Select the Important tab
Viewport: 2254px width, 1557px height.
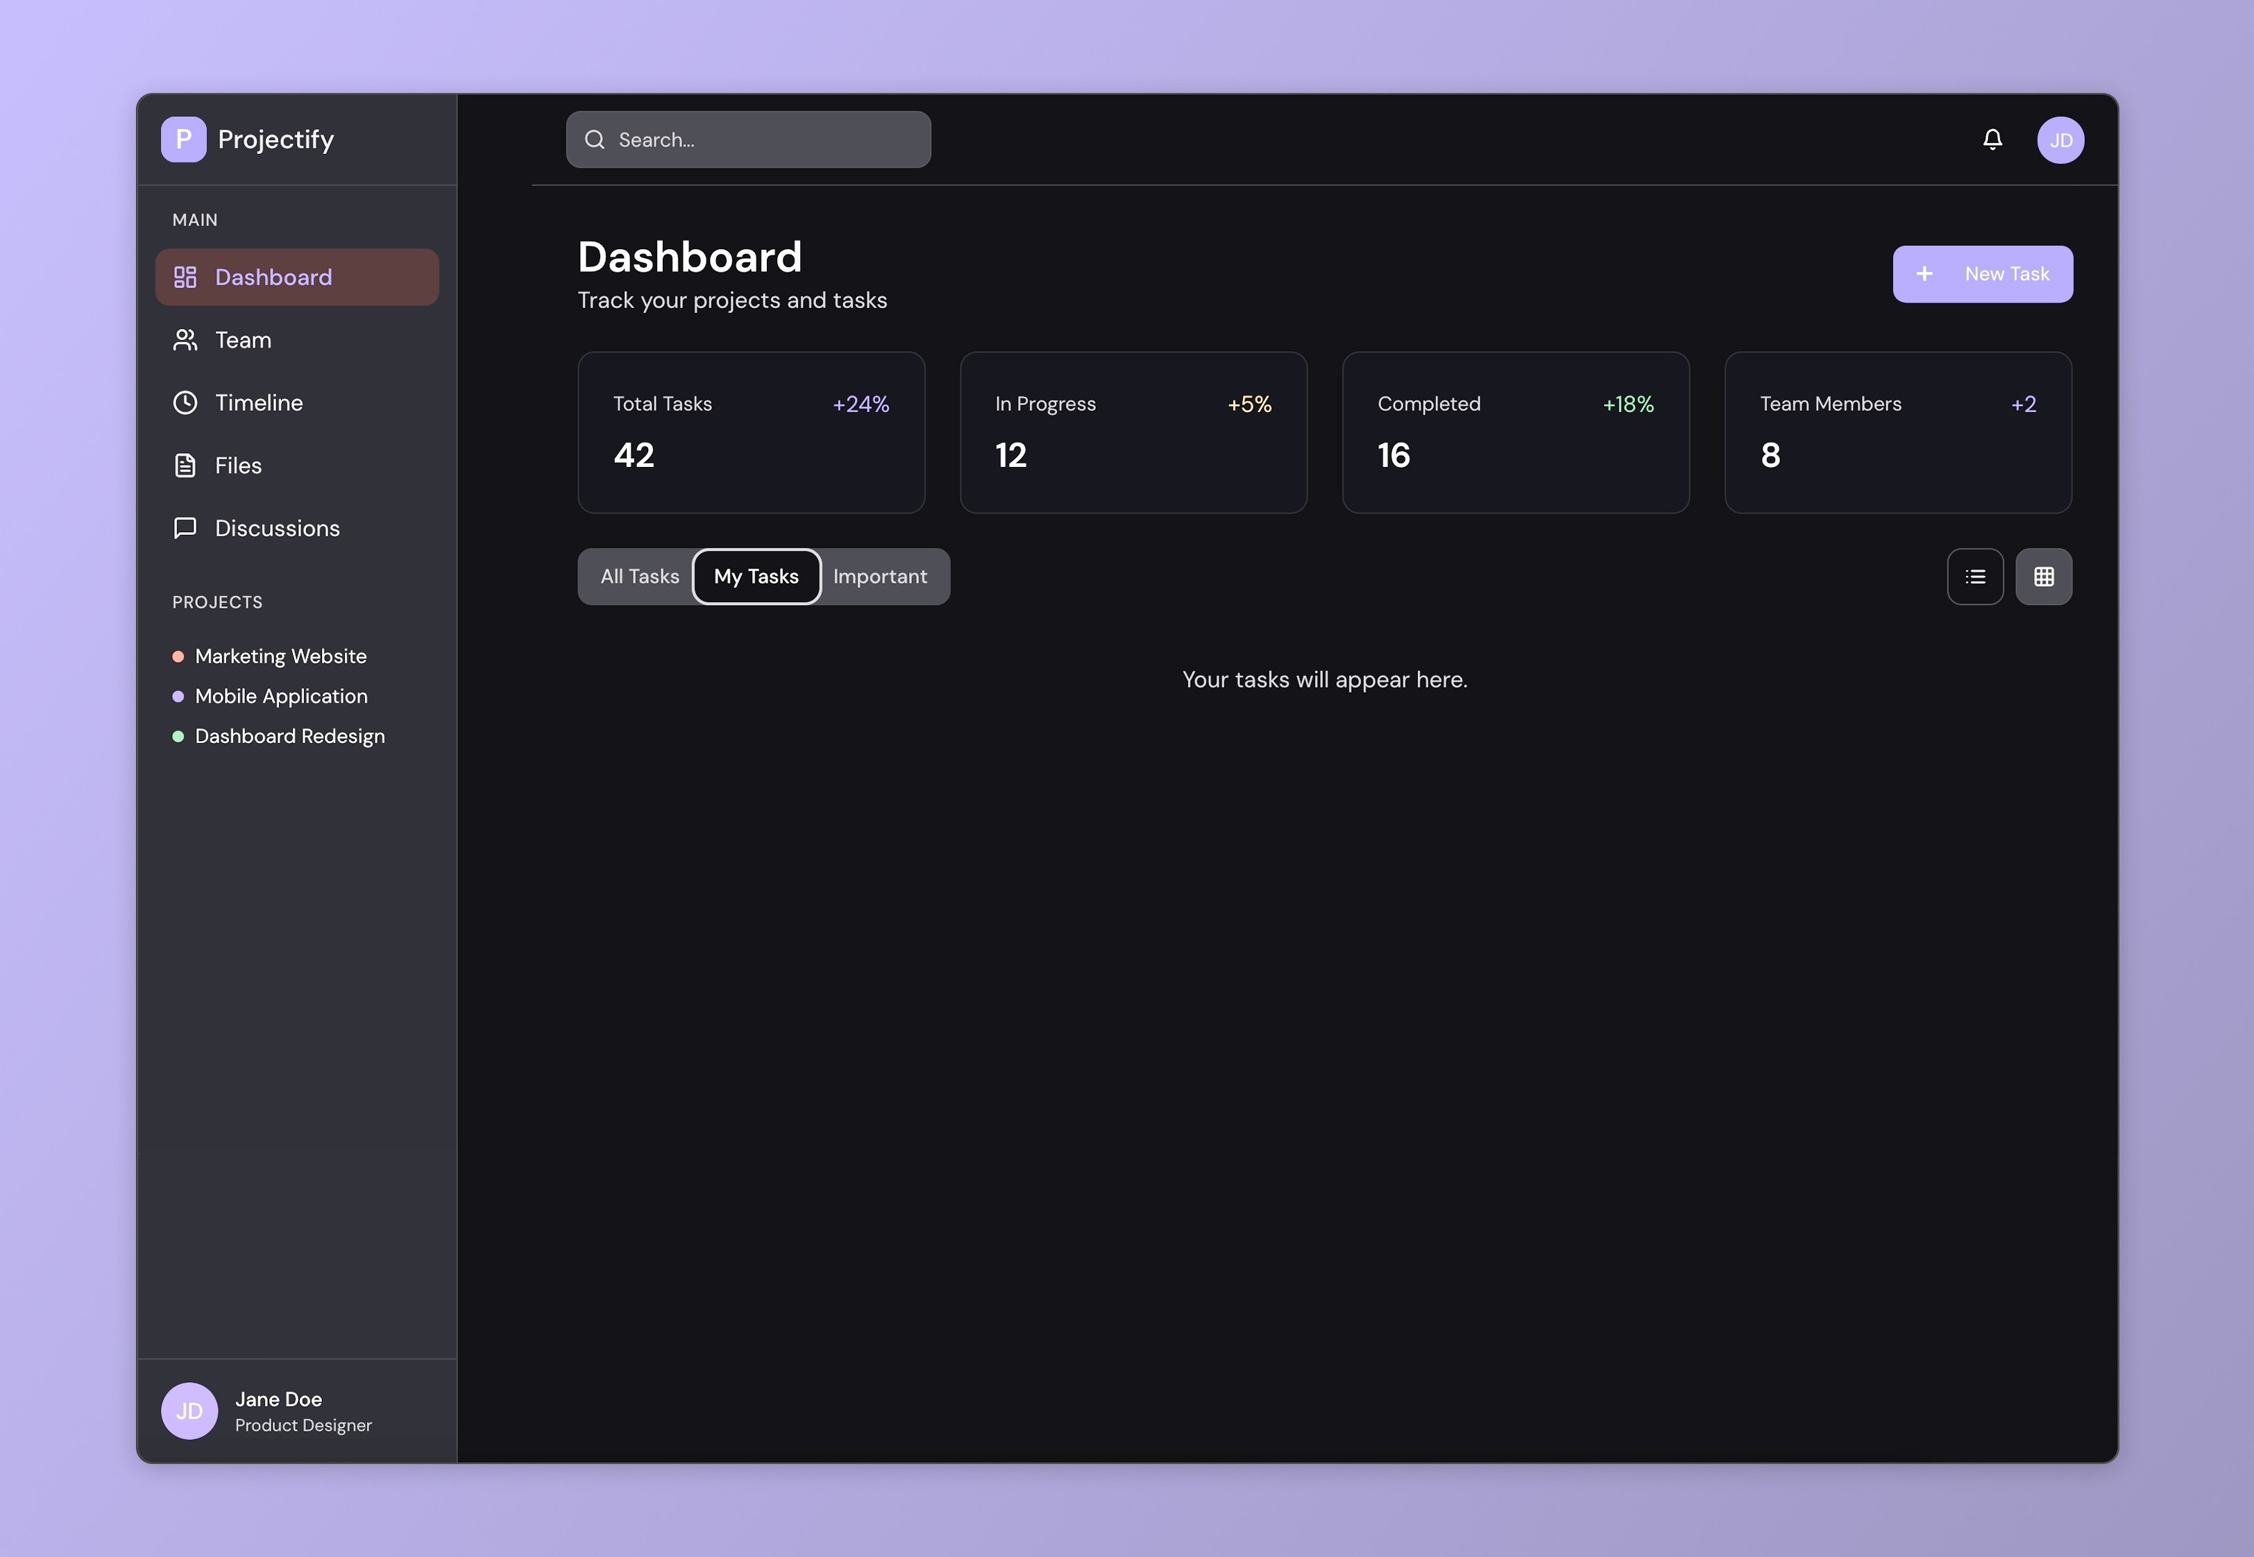879,577
